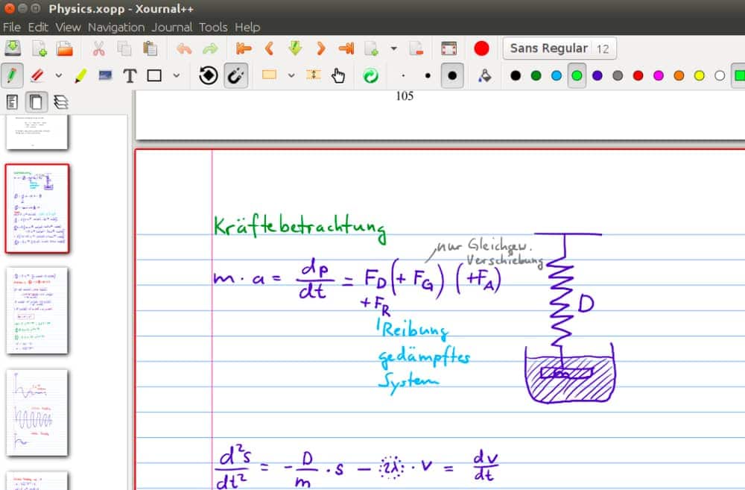
Task: Save the Physics.xopp document
Action: point(13,48)
